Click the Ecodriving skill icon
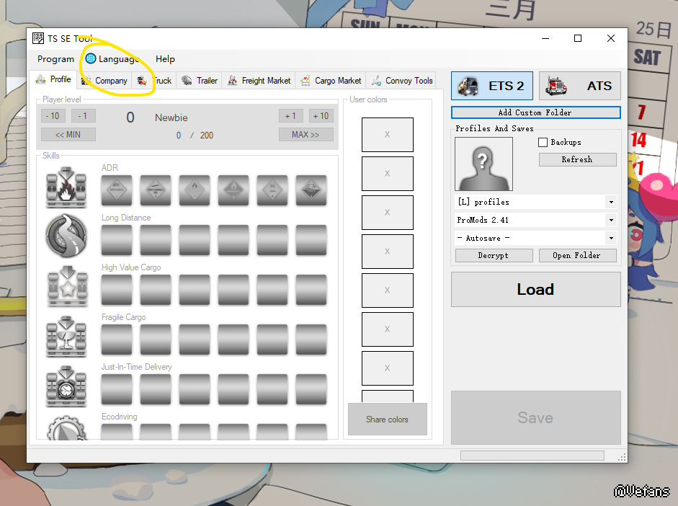Image resolution: width=678 pixels, height=506 pixels. pyautogui.click(x=66, y=428)
